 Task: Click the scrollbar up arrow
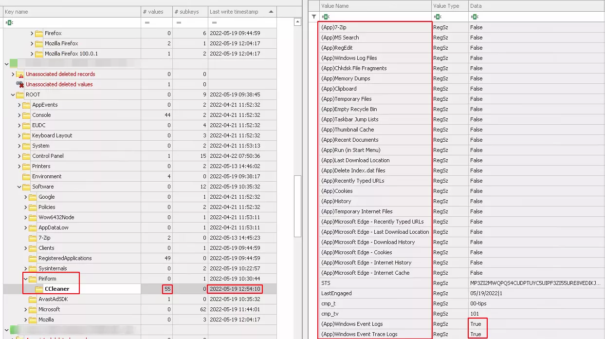tap(297, 21)
